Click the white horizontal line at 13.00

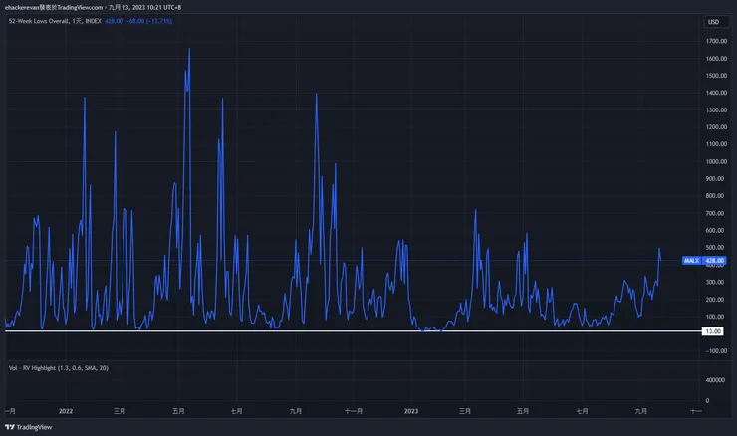pos(353,331)
